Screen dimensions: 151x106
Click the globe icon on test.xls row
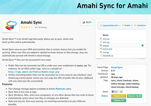[x=143, y=45]
